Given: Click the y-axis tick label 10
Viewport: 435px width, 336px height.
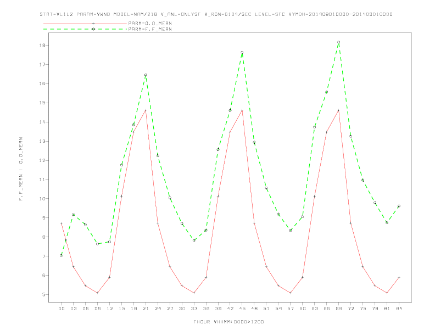Looking at the screenshot, I should [x=42, y=199].
